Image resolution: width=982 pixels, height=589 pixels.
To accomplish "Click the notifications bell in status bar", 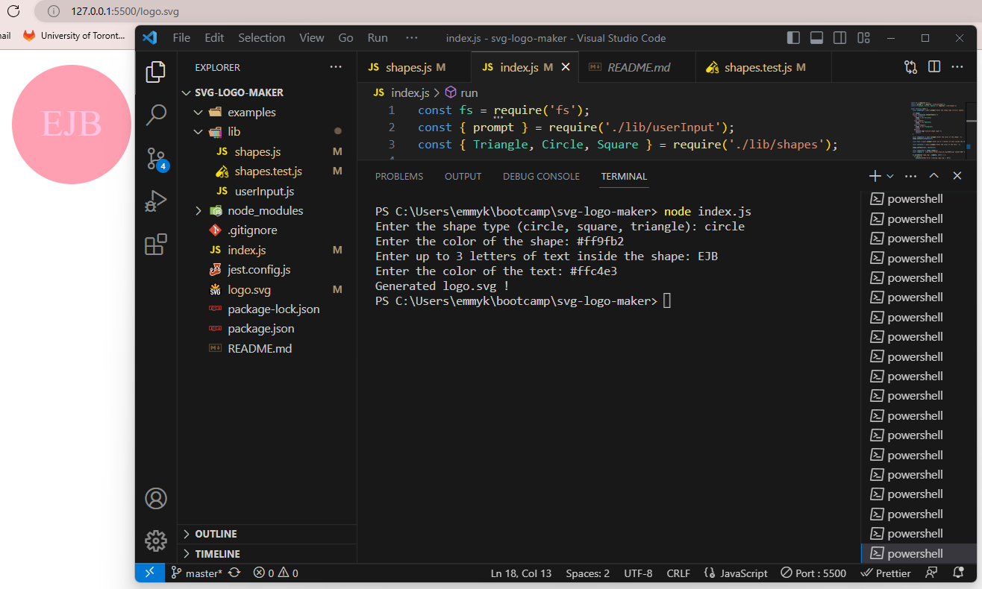I will 959,573.
